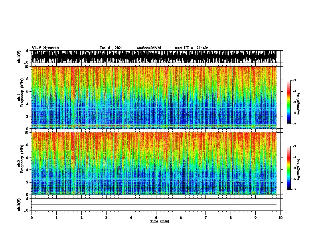This screenshot has width=316, height=244.
Task: Click the flat line in ch.3 panel
Action: 154,205
